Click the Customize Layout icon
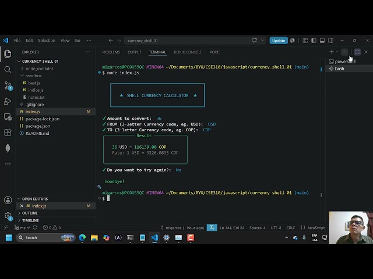Viewport: 373px width, 279px height. click(305, 41)
